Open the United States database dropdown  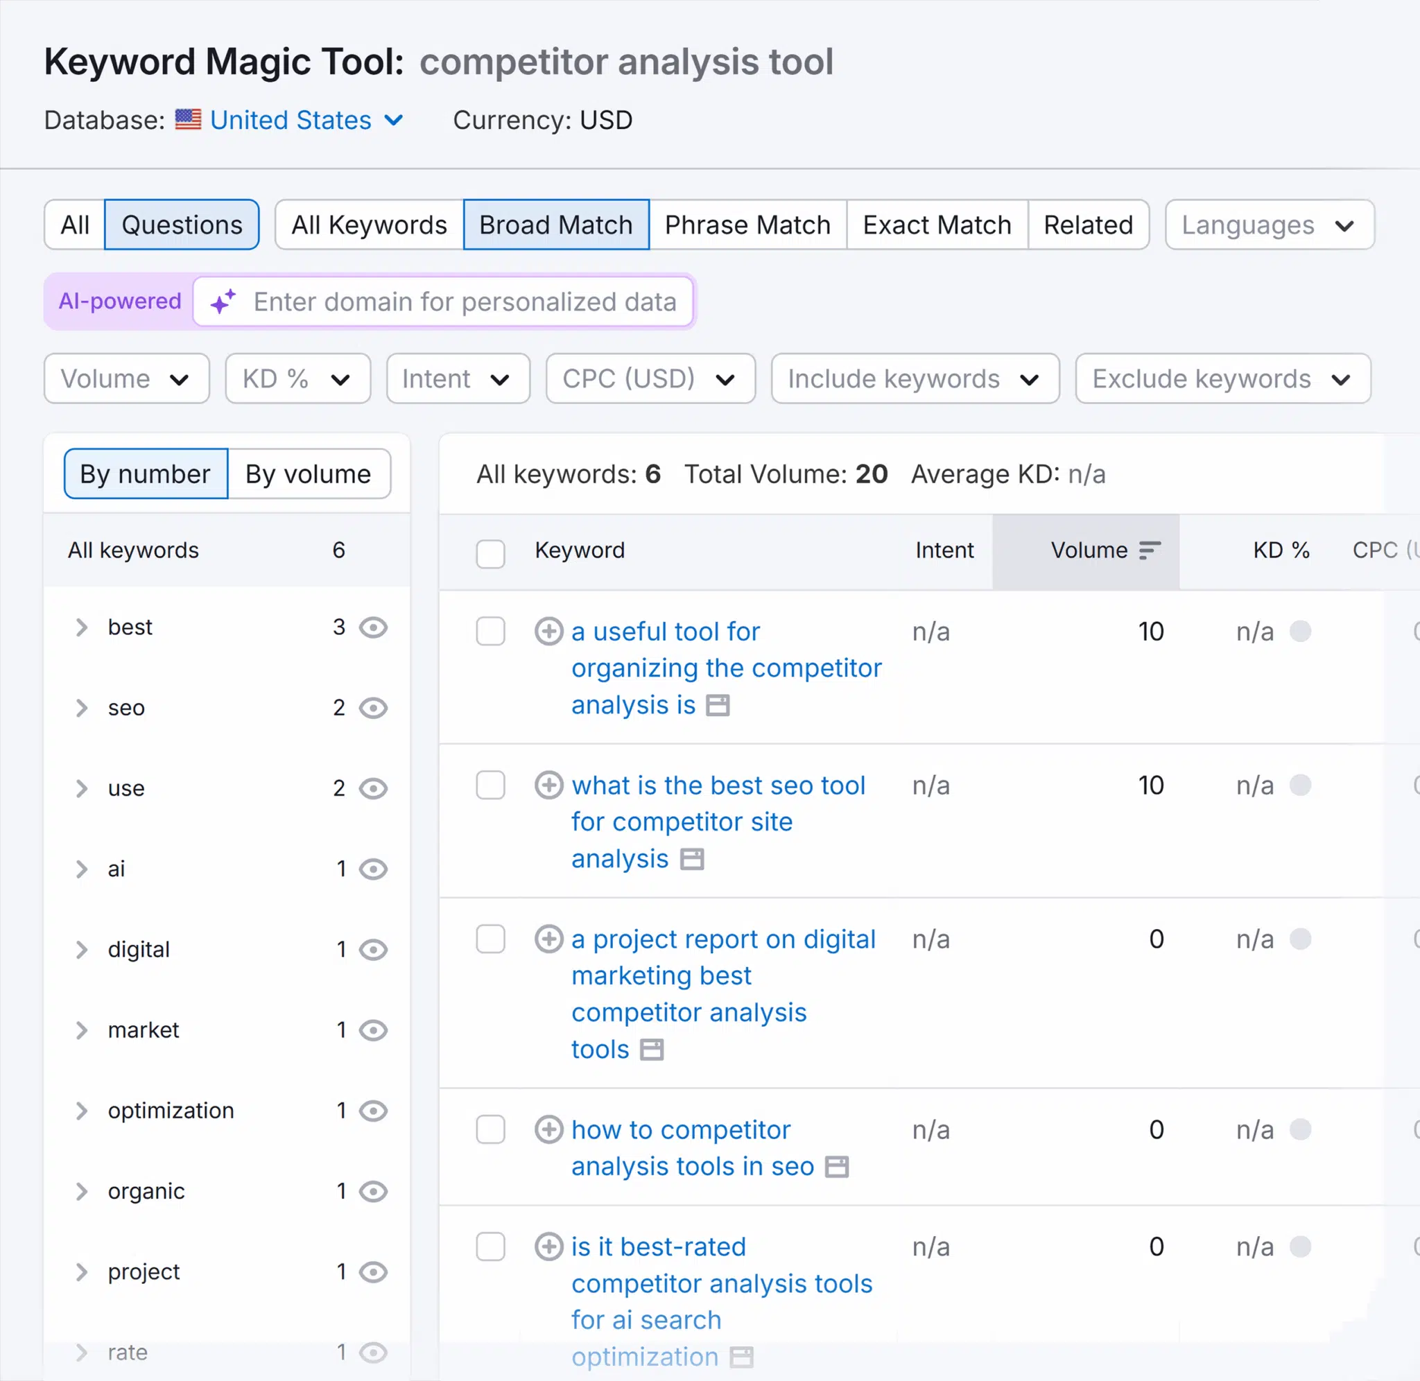(x=306, y=120)
